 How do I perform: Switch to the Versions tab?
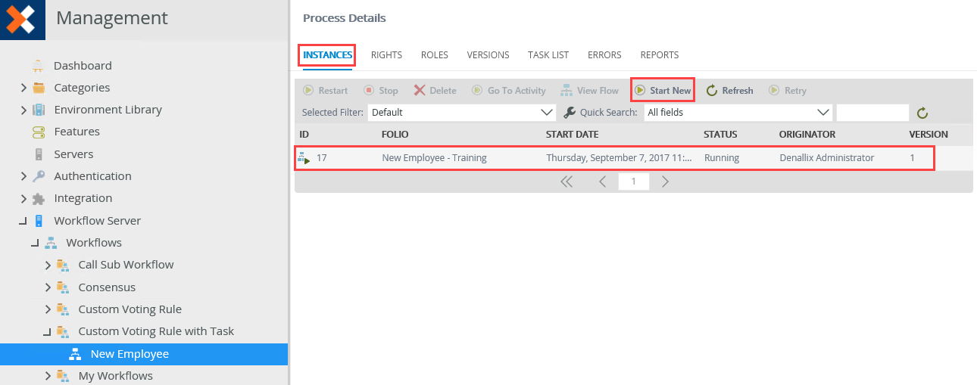(488, 55)
